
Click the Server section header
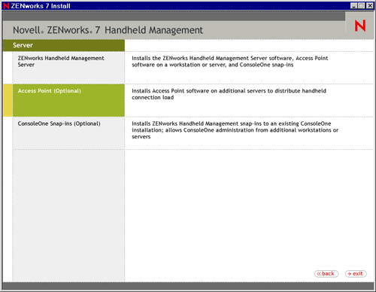[64, 45]
